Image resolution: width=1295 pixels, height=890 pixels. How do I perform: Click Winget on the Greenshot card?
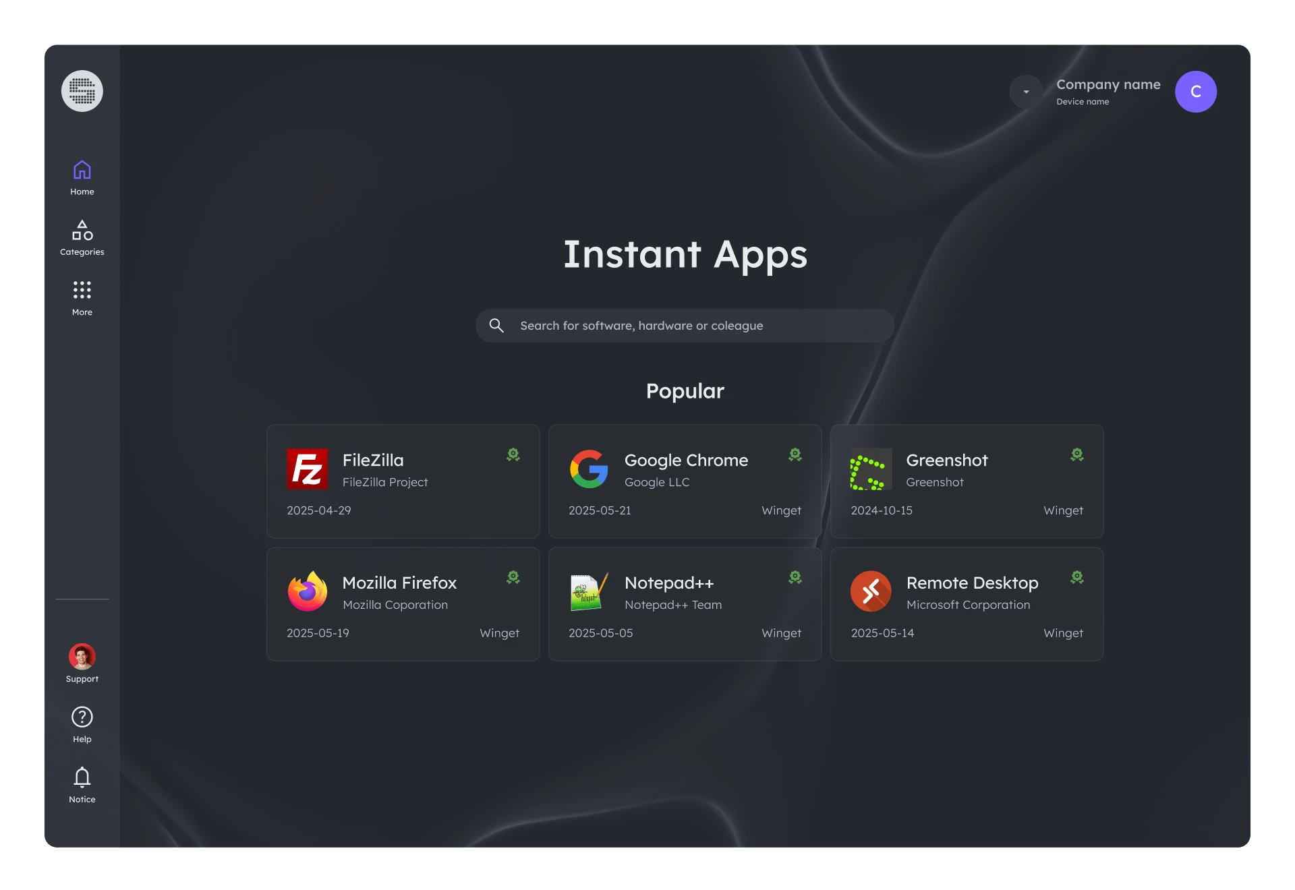[1063, 510]
